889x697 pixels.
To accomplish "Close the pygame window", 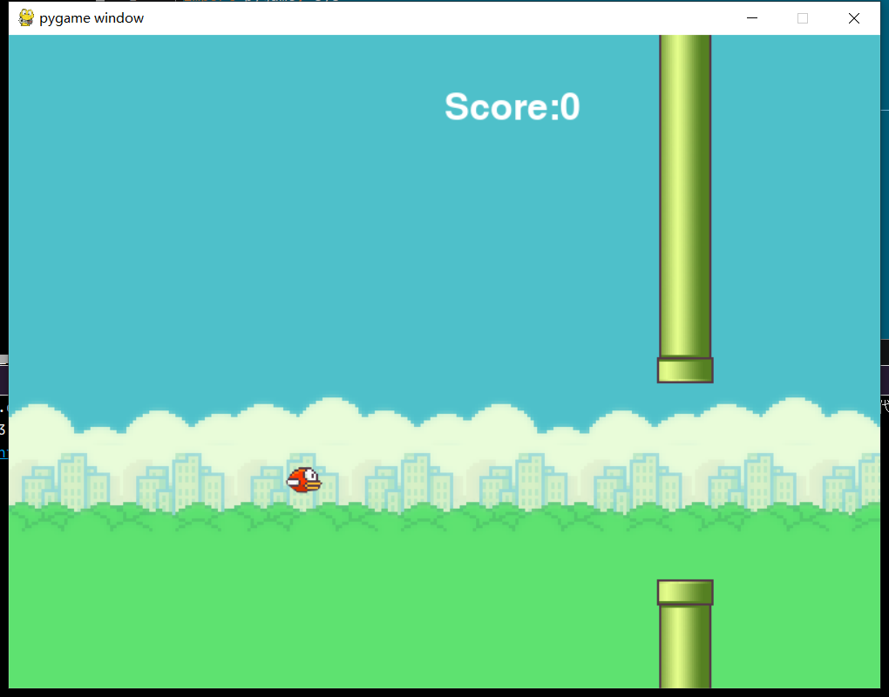I will pos(854,18).
